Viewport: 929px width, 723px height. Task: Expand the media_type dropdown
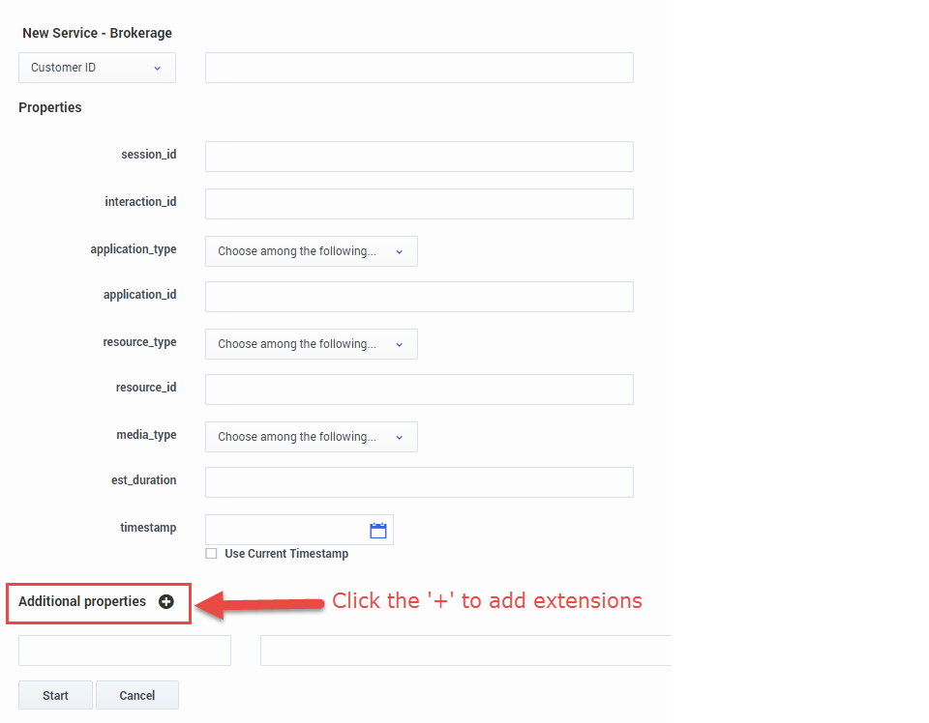click(312, 437)
